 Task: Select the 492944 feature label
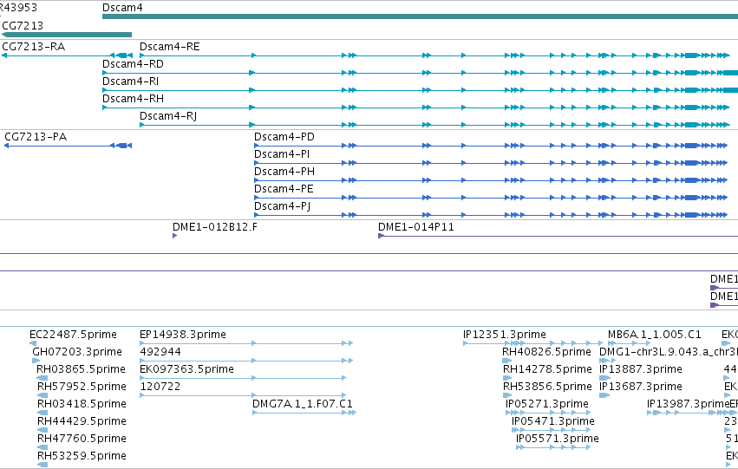pos(160,352)
